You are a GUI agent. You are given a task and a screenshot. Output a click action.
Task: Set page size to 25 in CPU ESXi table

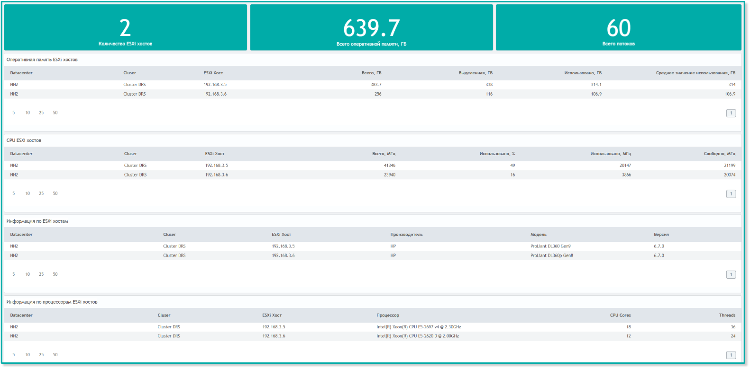click(x=41, y=193)
